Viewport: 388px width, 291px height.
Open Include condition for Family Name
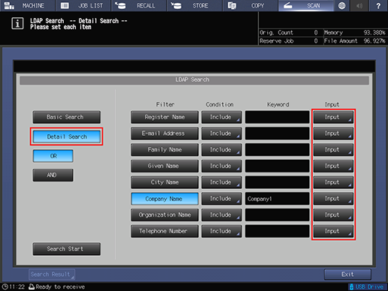[221, 150]
